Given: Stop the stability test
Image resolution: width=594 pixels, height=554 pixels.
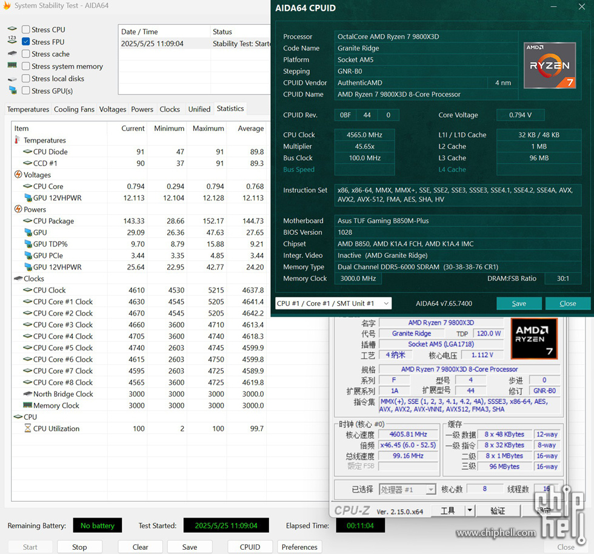Looking at the screenshot, I should 79,547.
